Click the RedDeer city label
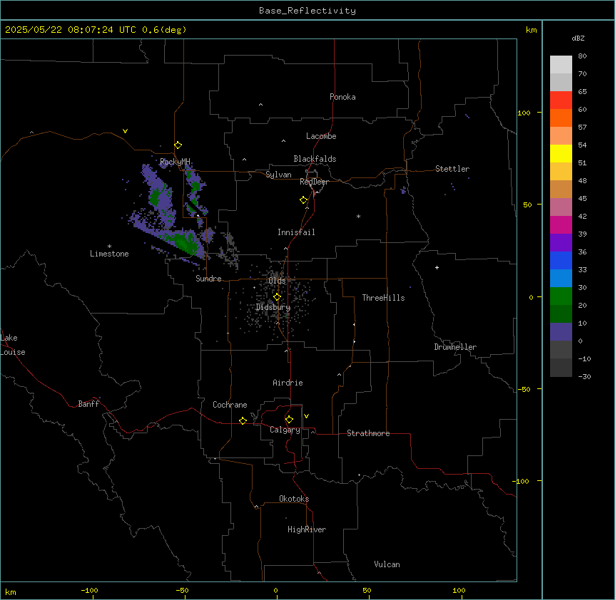This screenshot has width=615, height=600. tap(314, 182)
